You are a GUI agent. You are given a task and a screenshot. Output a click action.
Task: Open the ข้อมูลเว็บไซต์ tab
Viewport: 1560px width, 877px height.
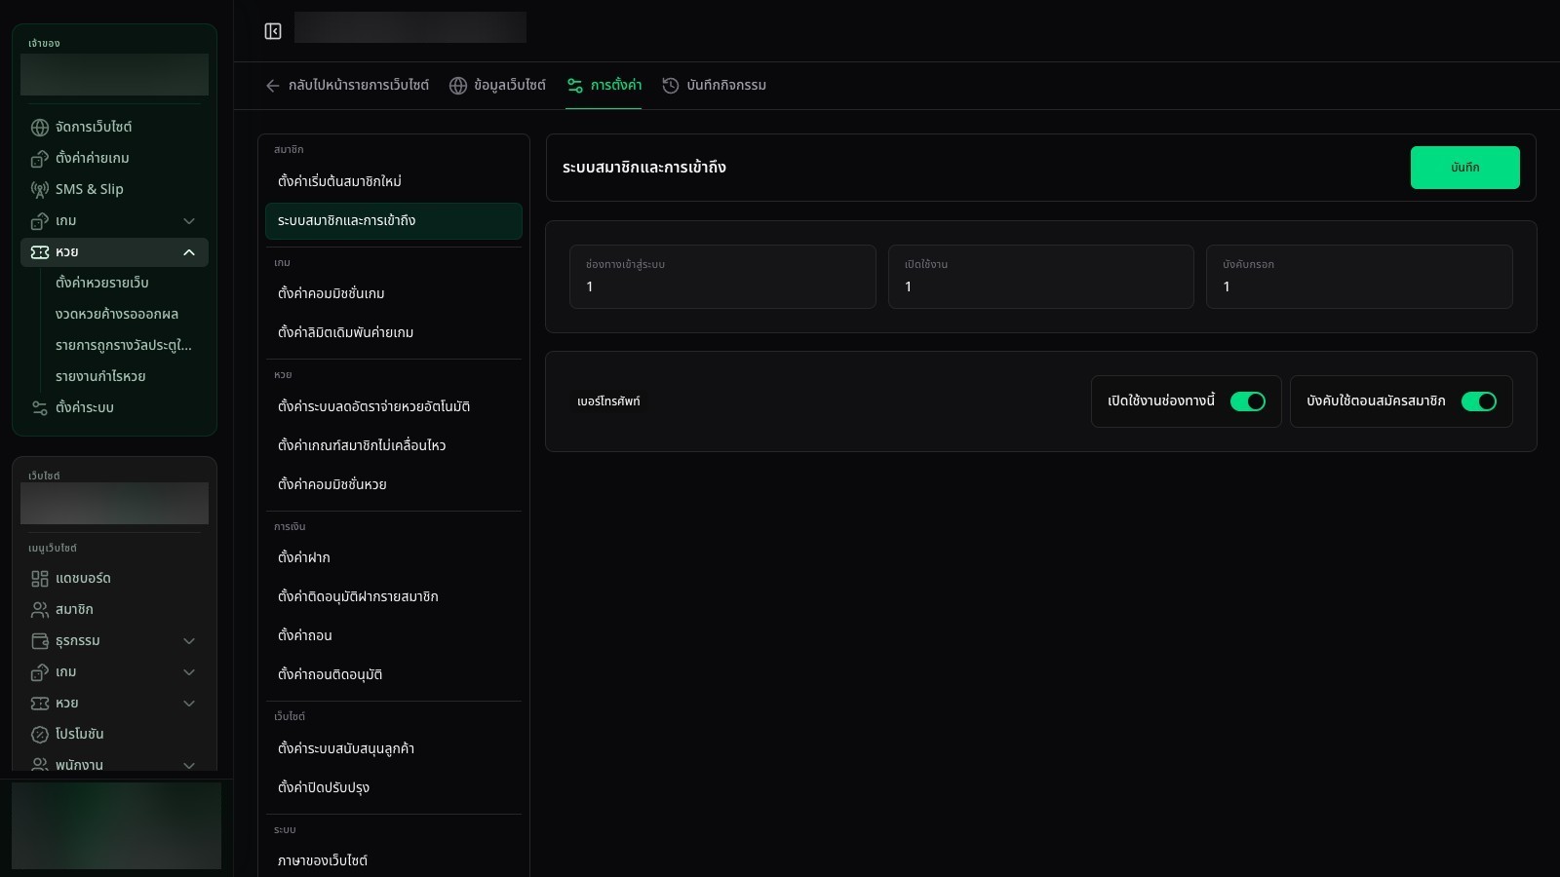tap(497, 86)
